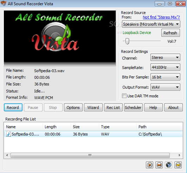Screen dimensions: 187x173
Task: Click the Name column header
Action: pos(23,127)
